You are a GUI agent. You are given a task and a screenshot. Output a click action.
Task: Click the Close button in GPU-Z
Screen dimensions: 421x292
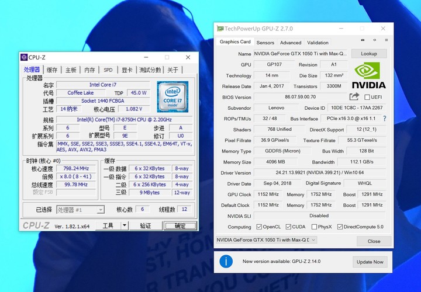(x=374, y=241)
